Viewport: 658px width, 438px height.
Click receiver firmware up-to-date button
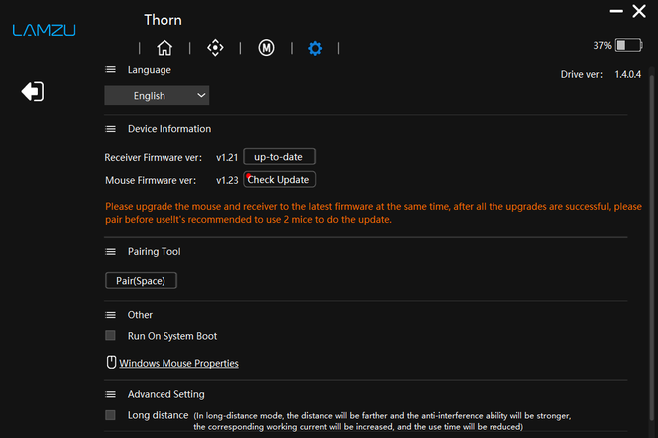pyautogui.click(x=279, y=157)
